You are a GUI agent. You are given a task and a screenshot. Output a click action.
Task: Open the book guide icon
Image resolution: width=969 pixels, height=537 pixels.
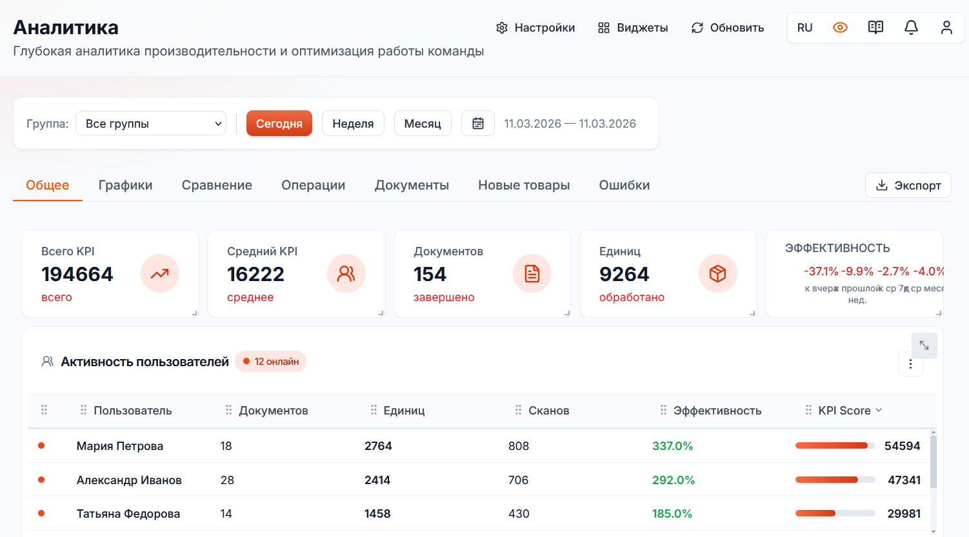click(875, 28)
